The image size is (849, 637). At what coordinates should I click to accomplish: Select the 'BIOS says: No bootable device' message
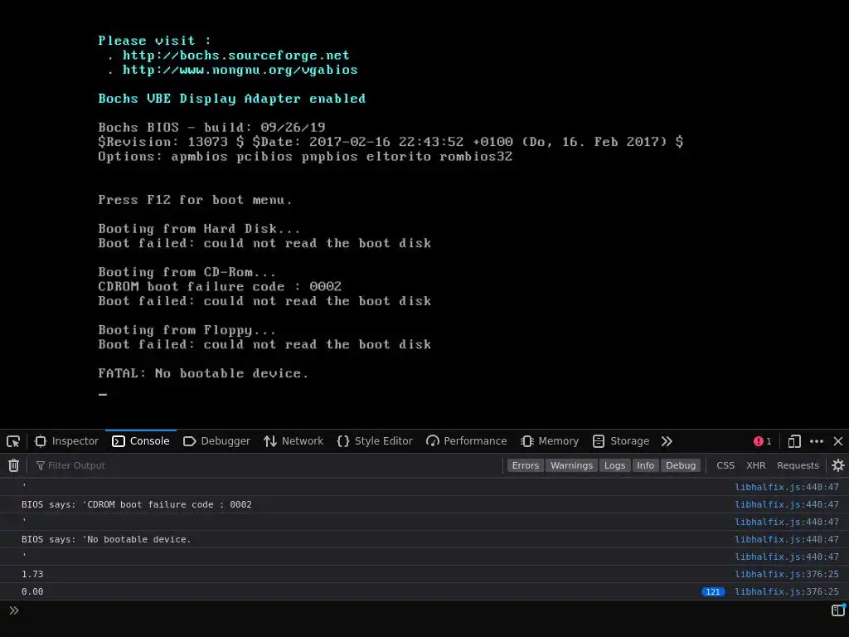point(106,539)
